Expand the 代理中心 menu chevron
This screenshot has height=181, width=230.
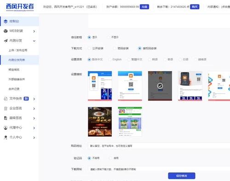(x=34, y=128)
